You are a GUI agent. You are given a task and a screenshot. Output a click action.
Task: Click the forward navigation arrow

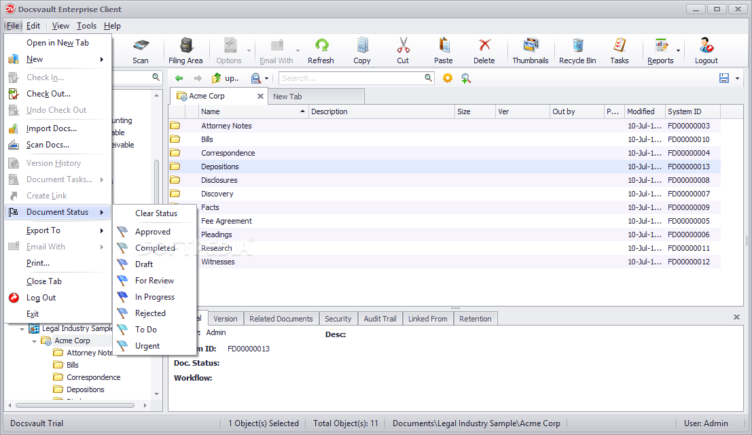pyautogui.click(x=198, y=78)
